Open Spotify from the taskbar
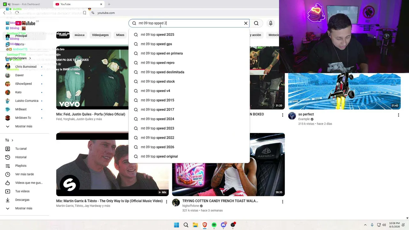409x230 pixels. pyautogui.click(x=214, y=225)
